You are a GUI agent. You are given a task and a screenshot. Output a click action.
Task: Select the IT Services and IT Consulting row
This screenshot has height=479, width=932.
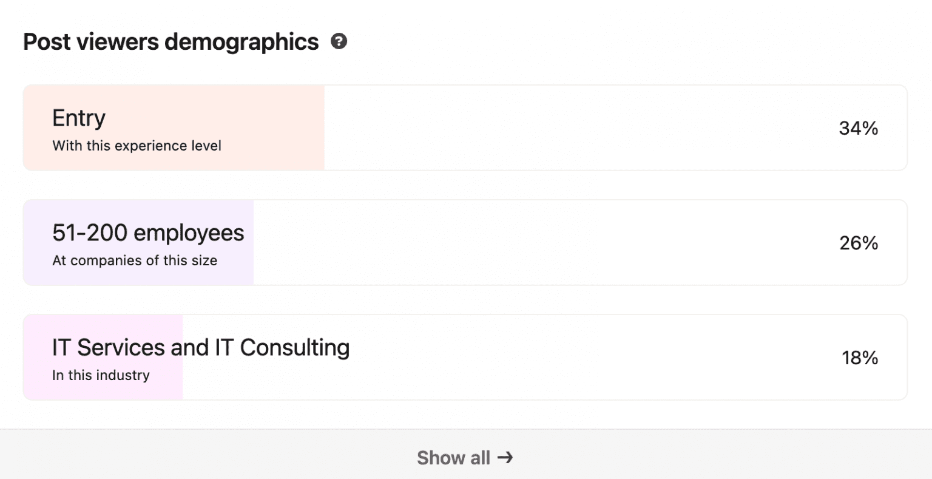pyautogui.click(x=466, y=357)
